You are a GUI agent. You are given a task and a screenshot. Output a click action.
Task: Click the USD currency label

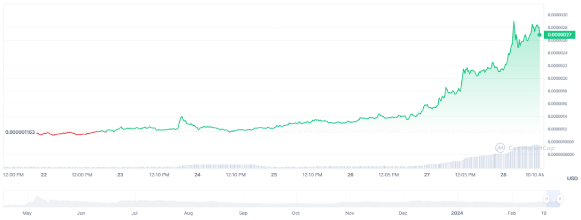(x=572, y=179)
